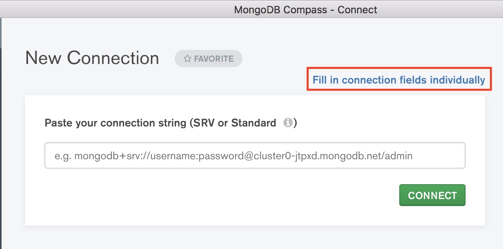Click the info icon beside connection string label
Viewport: 503px width, 249px height.
(288, 123)
